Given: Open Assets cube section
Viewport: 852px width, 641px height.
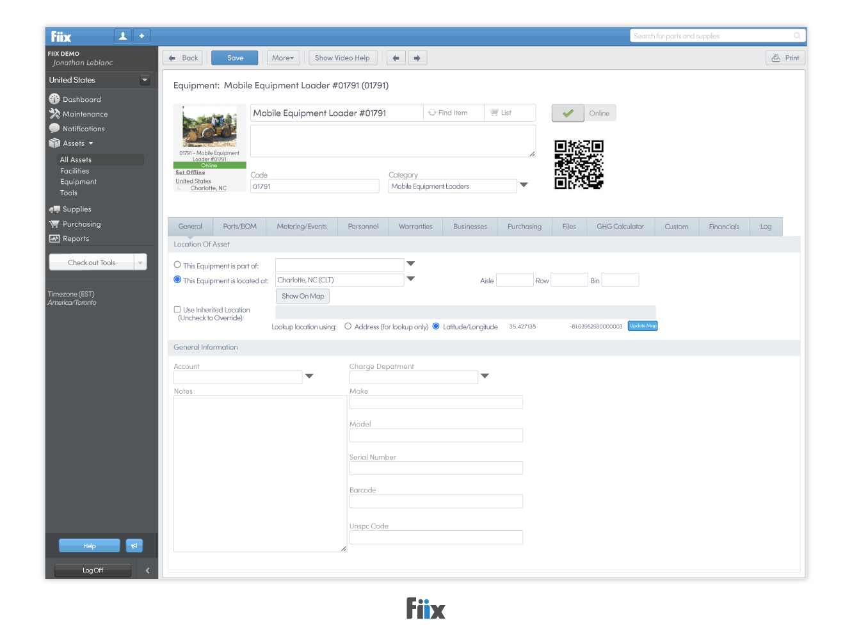Looking at the screenshot, I should pyautogui.click(x=72, y=143).
